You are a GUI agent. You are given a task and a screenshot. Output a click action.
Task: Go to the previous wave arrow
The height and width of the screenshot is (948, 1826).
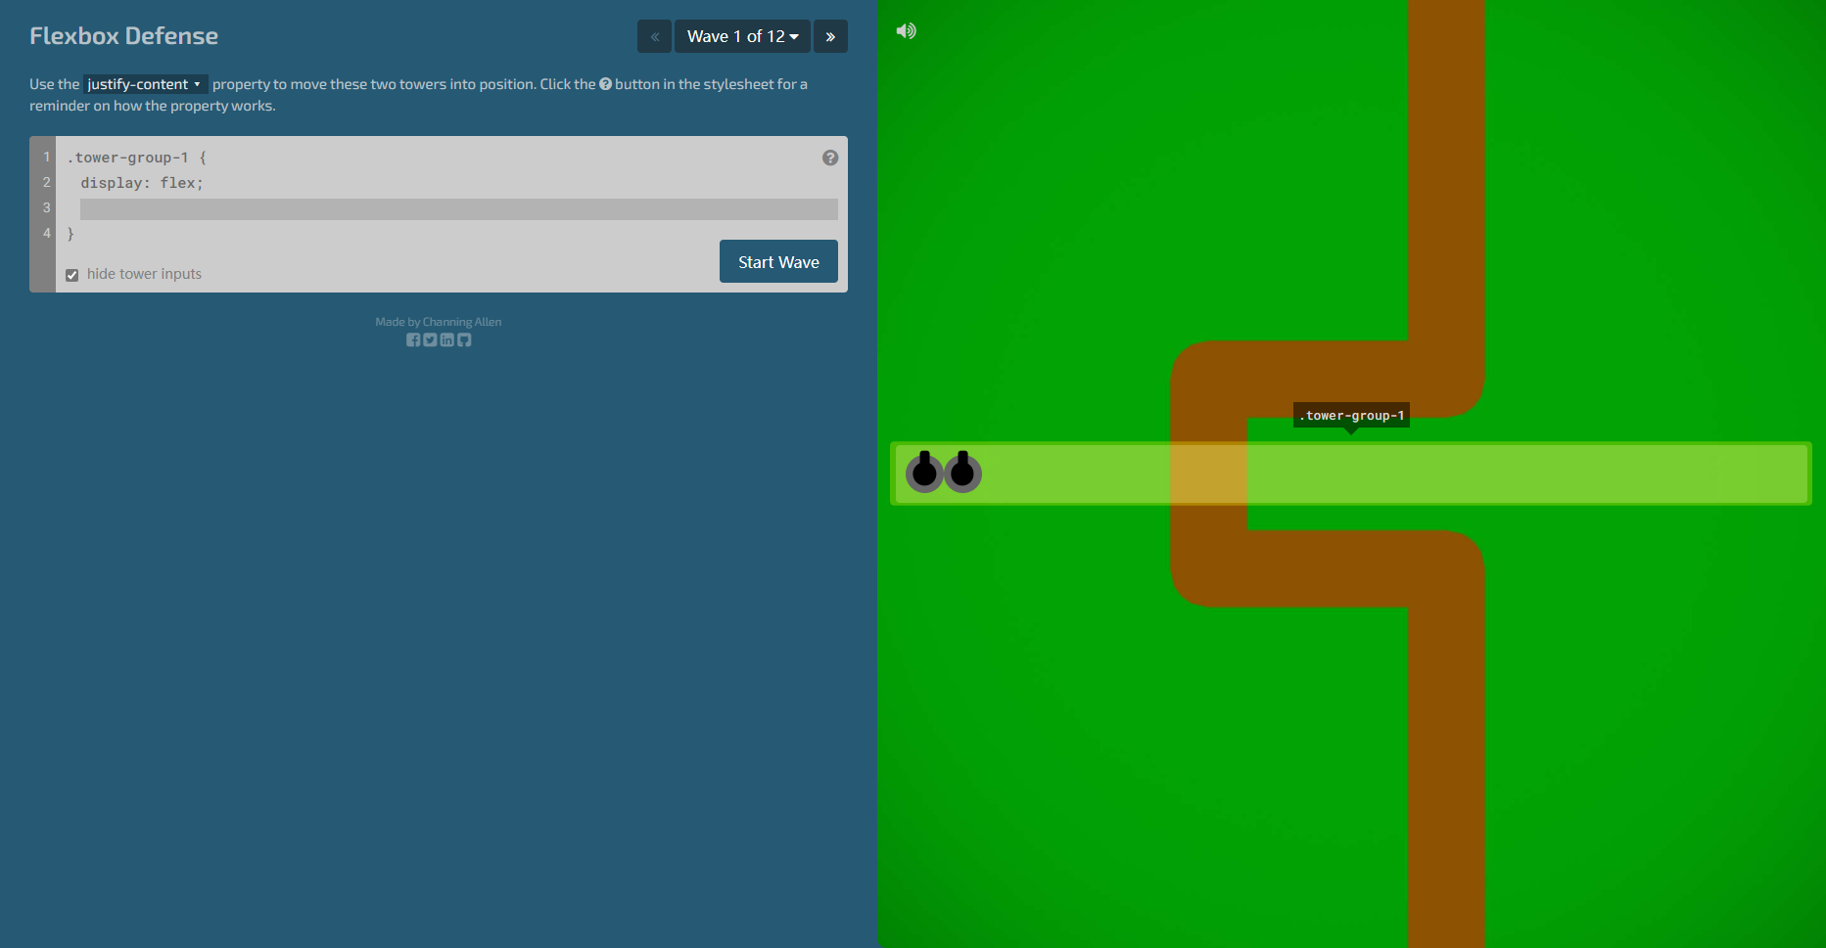654,36
